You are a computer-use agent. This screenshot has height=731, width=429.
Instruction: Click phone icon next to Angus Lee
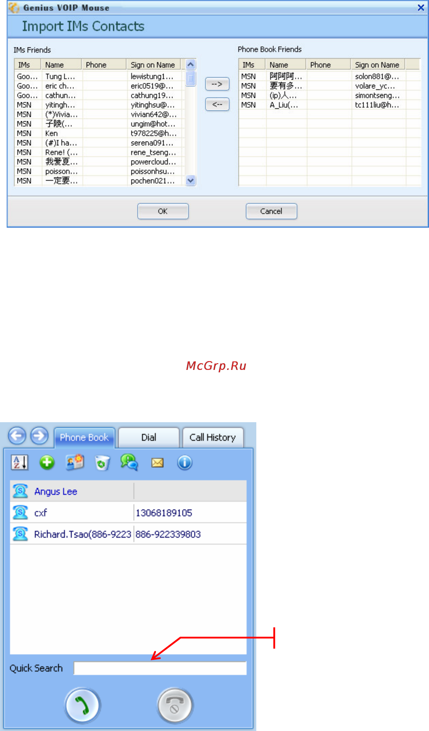20,491
